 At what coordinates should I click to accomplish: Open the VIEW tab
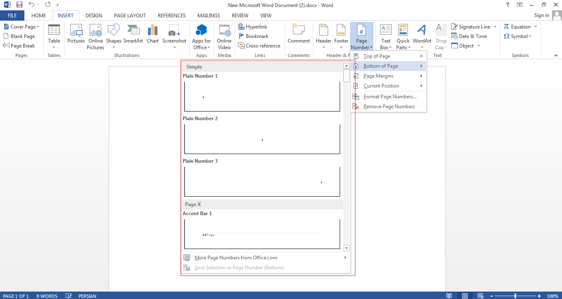coord(266,16)
